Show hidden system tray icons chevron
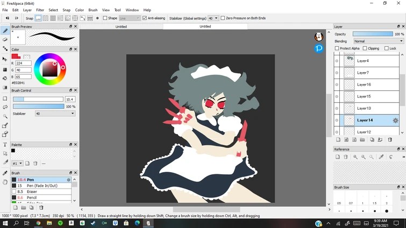406x228 pixels. (x=329, y=223)
